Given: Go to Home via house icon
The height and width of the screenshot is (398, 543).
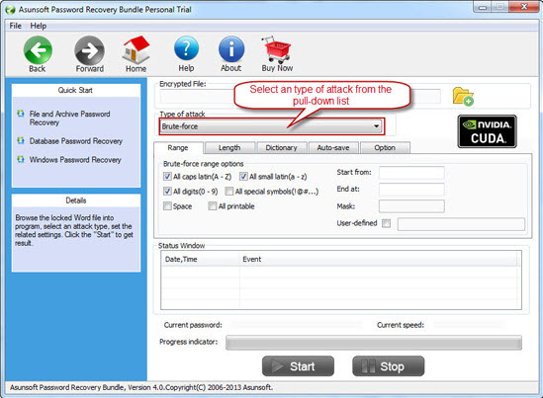Looking at the screenshot, I should [136, 49].
